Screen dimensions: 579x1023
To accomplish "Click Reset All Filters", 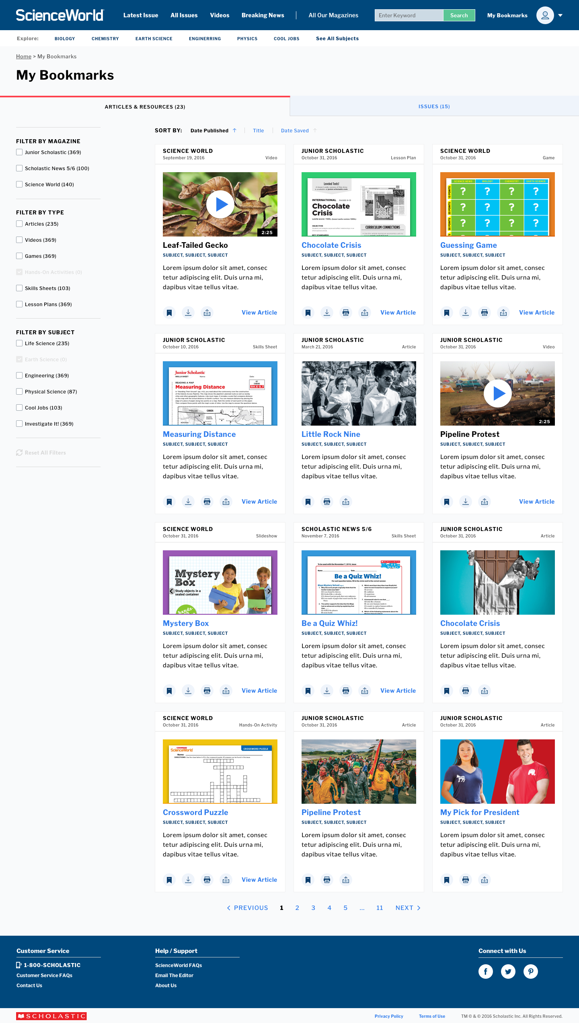I will [x=41, y=453].
